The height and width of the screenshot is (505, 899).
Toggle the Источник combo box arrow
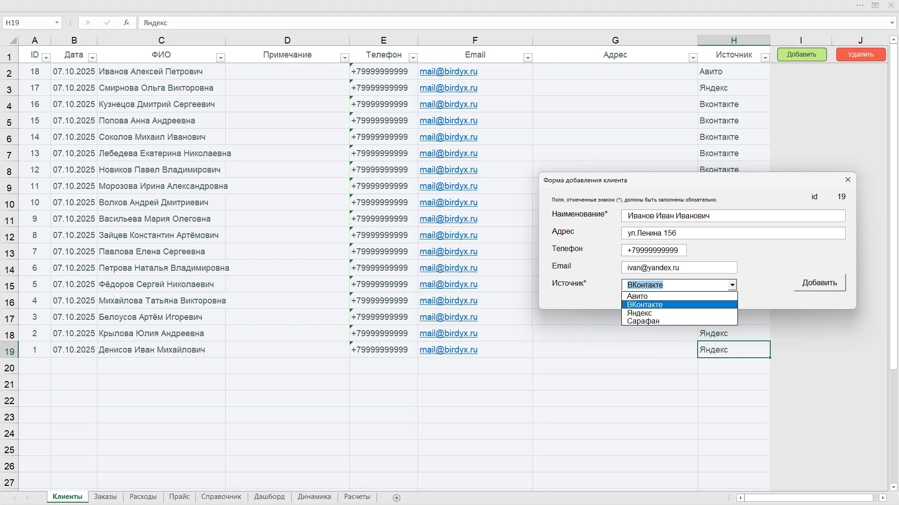click(732, 285)
